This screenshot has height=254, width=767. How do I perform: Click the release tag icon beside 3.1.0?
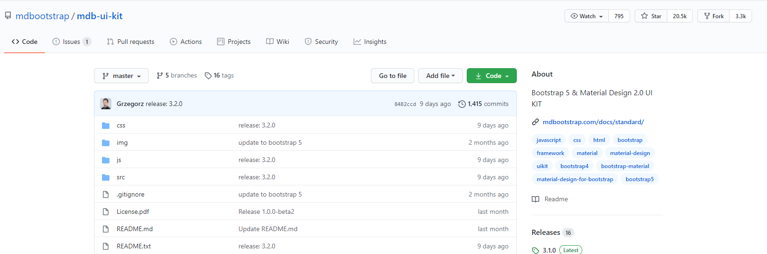point(535,251)
